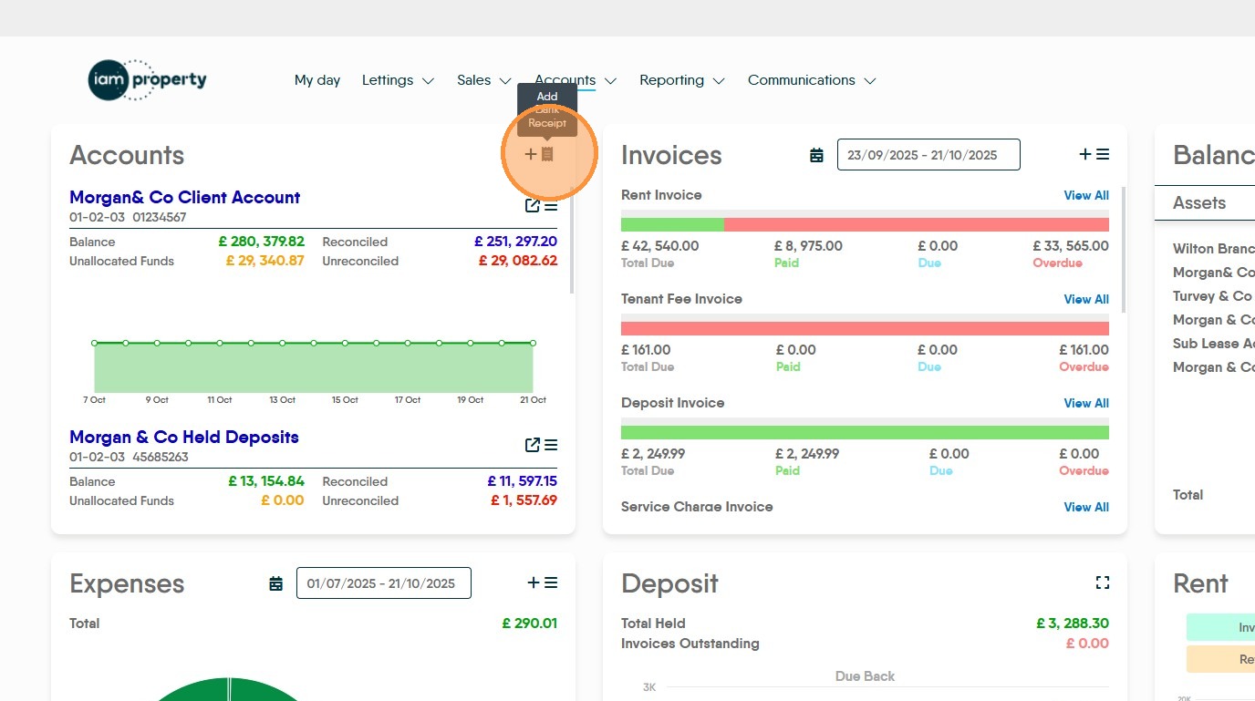Click the Expenses date range field 01/07/2025 - 21/10/2025
This screenshot has width=1255, height=701.
[x=383, y=583]
